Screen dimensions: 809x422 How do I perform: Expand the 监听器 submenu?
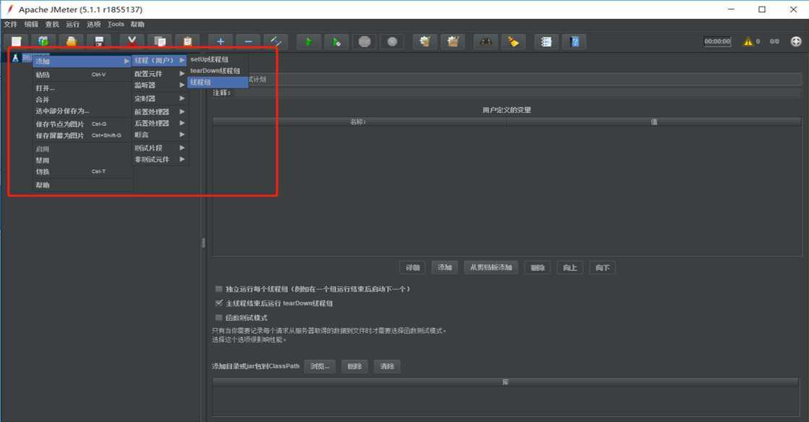click(159, 85)
